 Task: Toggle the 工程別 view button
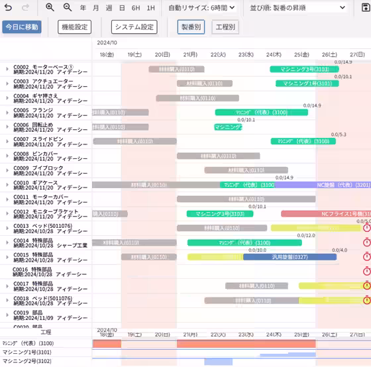pos(225,27)
